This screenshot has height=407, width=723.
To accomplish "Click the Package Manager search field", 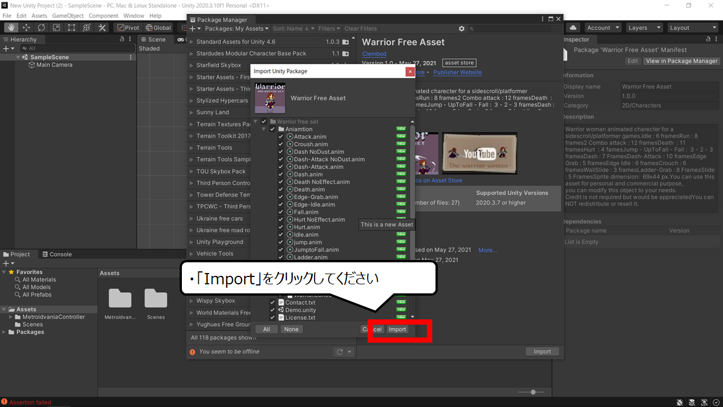I will point(514,29).
